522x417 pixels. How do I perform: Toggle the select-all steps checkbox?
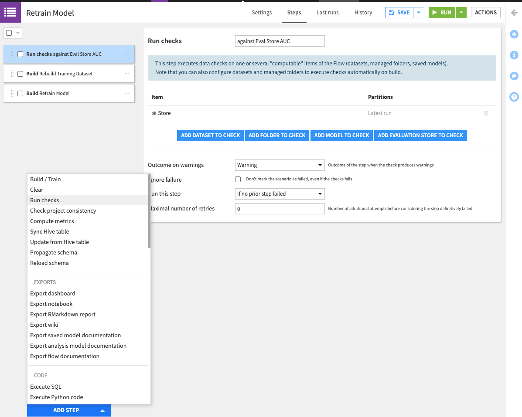[9, 33]
